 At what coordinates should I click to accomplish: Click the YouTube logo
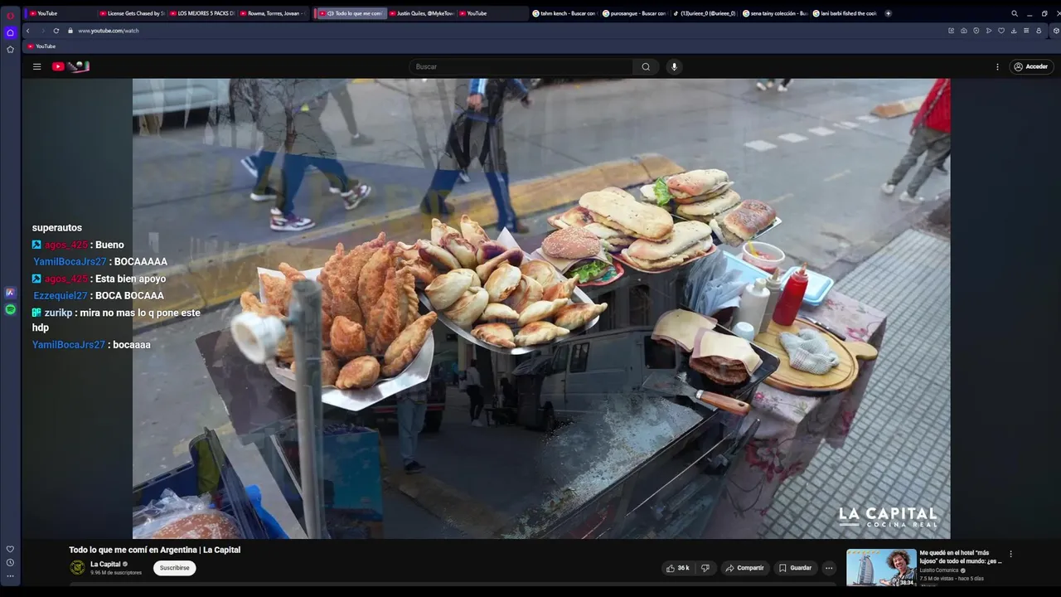(x=70, y=66)
